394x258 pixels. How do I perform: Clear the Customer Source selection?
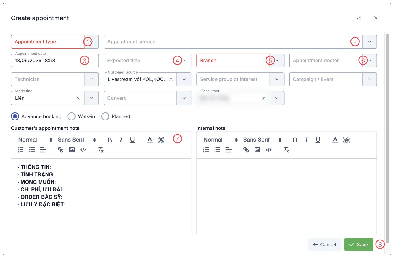point(171,79)
